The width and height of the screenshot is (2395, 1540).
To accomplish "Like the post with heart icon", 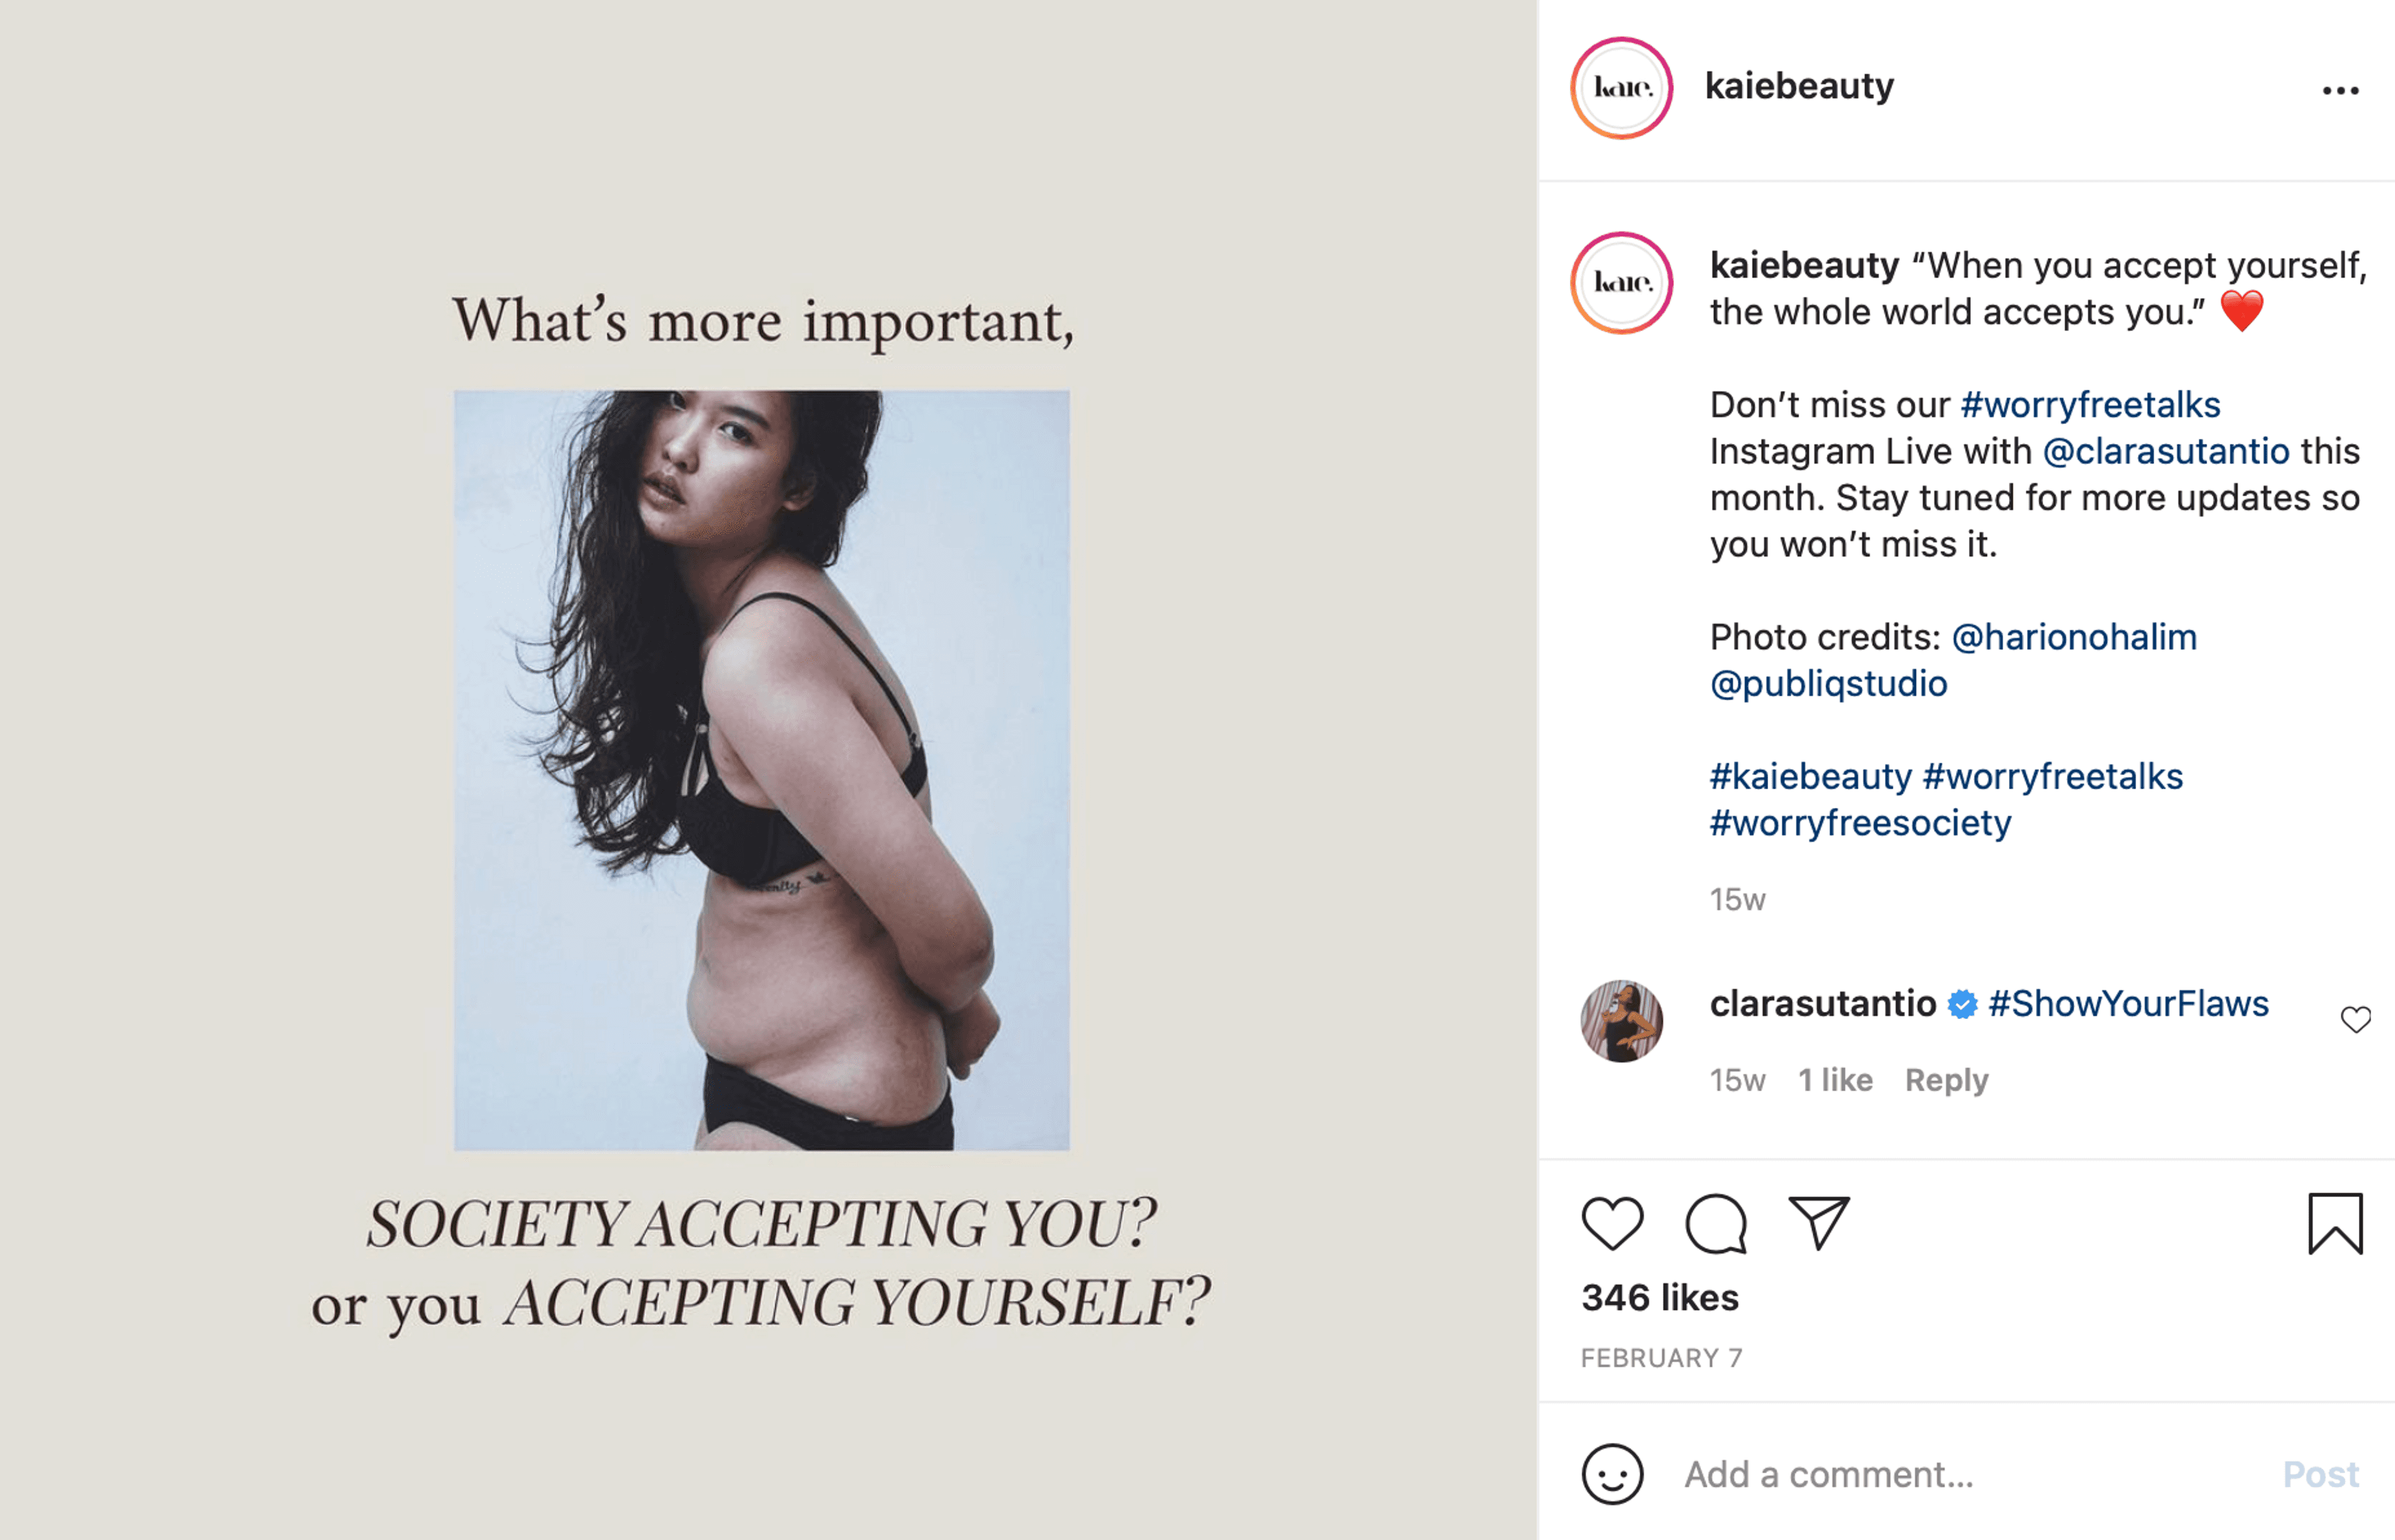I will 1612,1223.
